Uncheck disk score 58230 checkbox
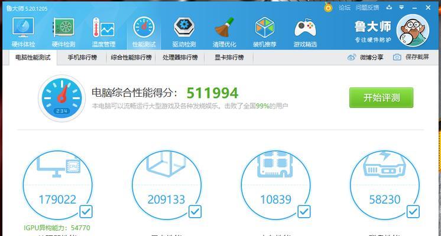This screenshot has width=441, height=236. tap(413, 212)
